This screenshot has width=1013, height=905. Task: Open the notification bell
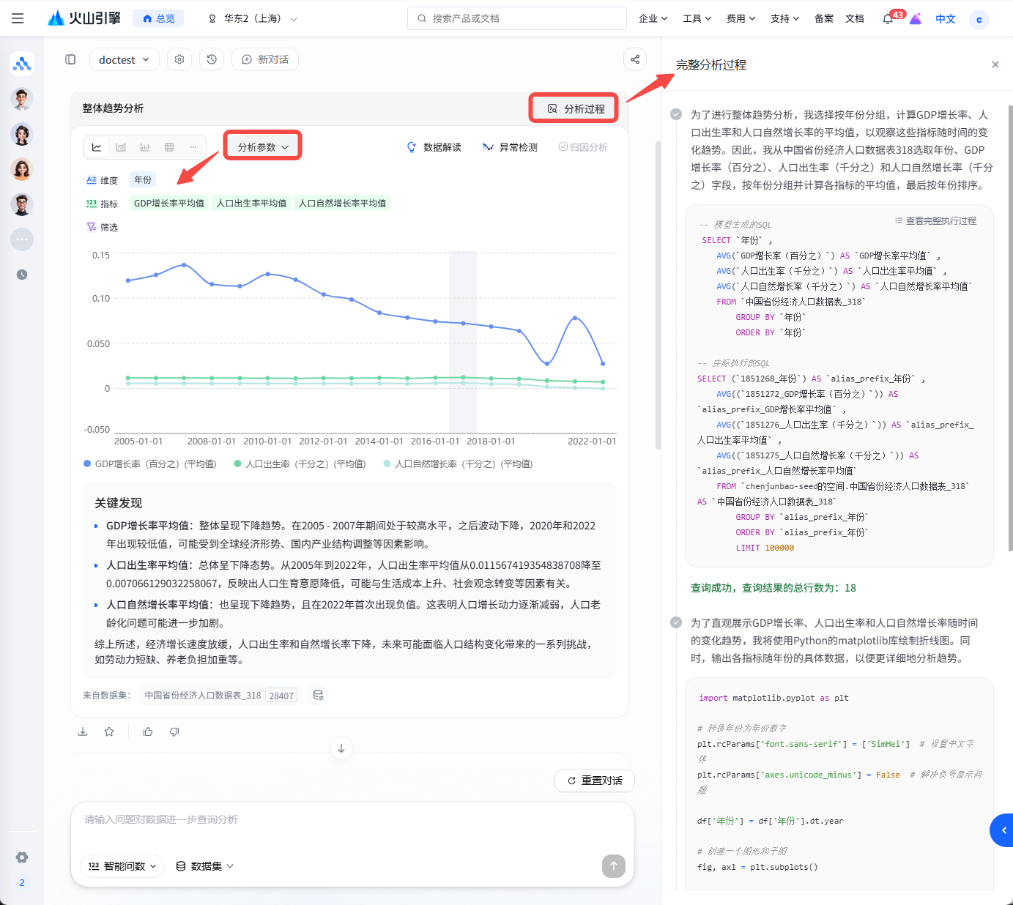pos(888,19)
